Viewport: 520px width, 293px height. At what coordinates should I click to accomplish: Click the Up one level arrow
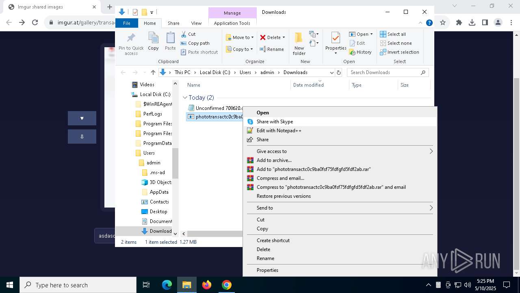pos(153,72)
